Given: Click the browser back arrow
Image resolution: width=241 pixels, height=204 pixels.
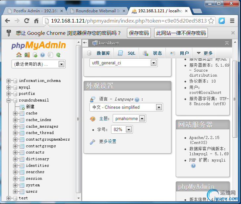Looking at the screenshot, I should [7, 21].
